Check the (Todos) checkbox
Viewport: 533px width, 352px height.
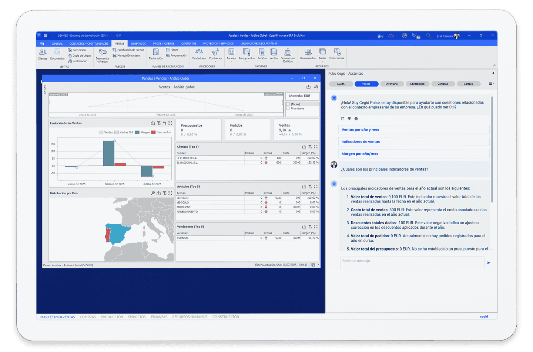(x=288, y=104)
